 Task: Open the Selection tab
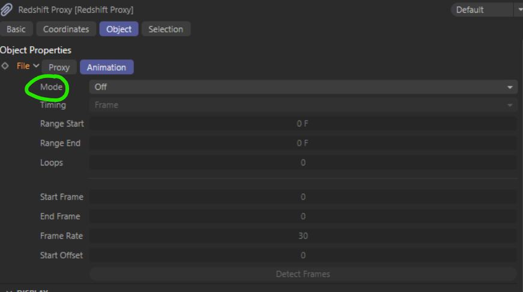(x=166, y=29)
